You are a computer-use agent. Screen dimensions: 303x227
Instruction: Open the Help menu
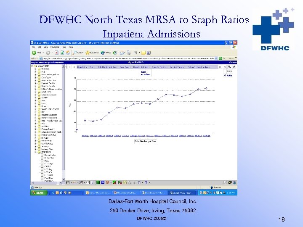click(x=71, y=47)
